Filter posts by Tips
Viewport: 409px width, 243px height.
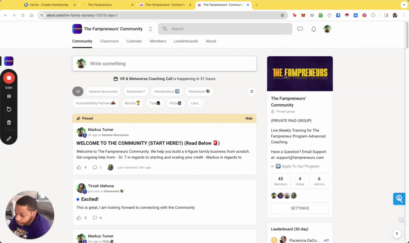pyautogui.click(x=155, y=103)
